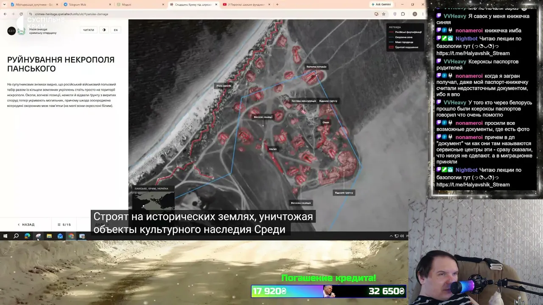Screen dimensions: 543x305
Task: Switch site language to EN
Action: [116, 30]
